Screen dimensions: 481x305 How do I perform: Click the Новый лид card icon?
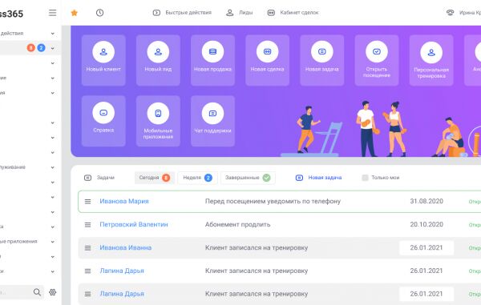(x=158, y=52)
